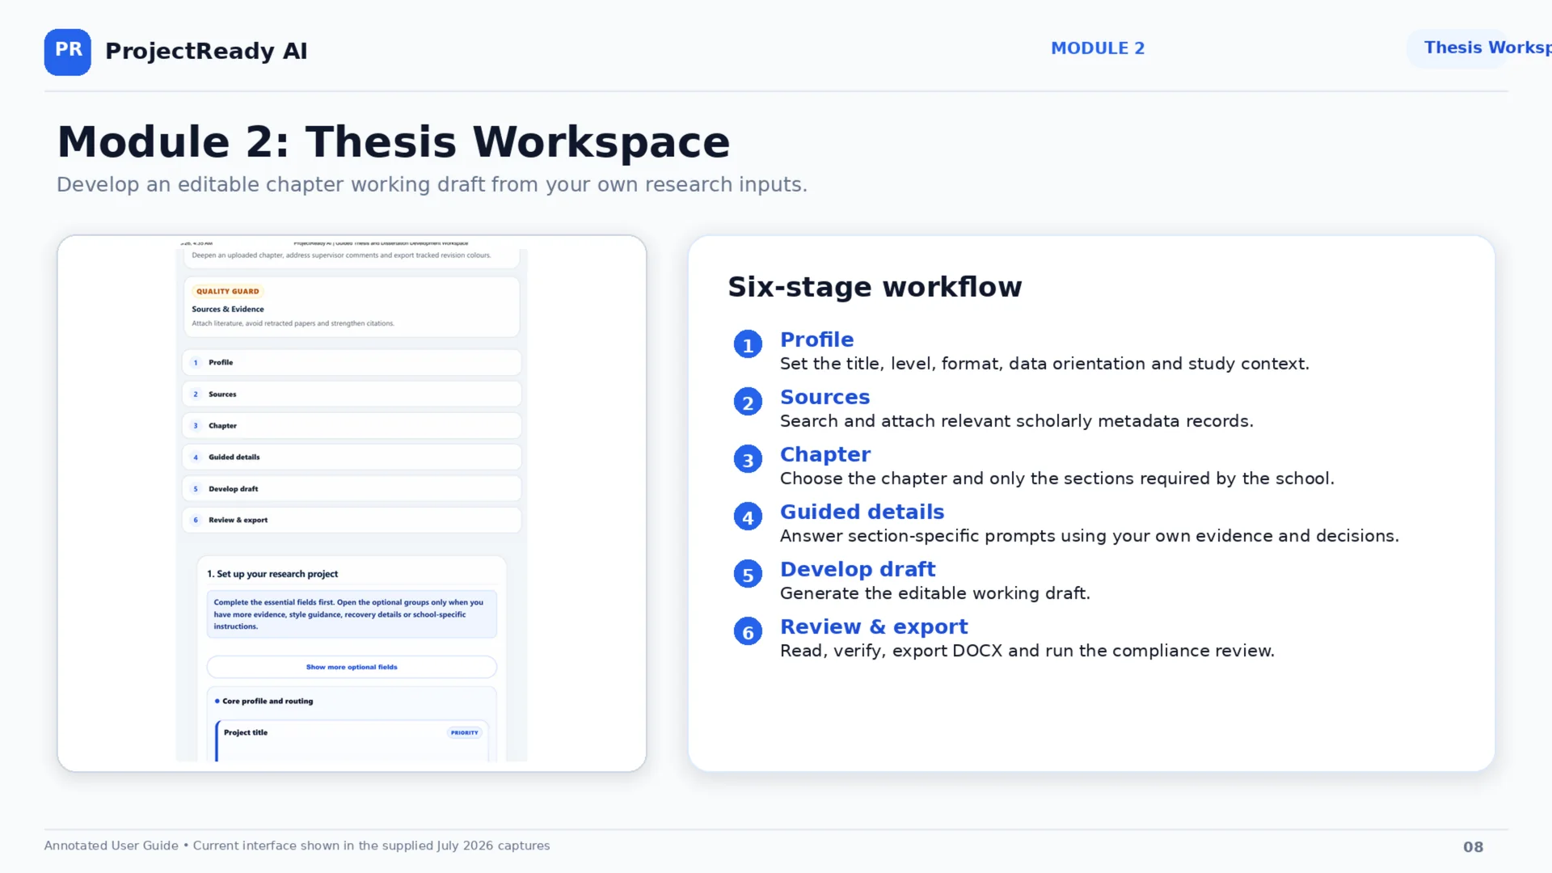Click the orange QUALITY GUARD badge
The height and width of the screenshot is (873, 1552).
(x=228, y=291)
